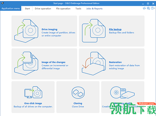This screenshot has width=156, height=116.
Task: Click the Drive imaging disc icon
Action: [x=26, y=31]
